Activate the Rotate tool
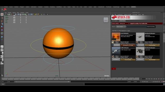The image size is (165, 92). (x=2, y=27)
